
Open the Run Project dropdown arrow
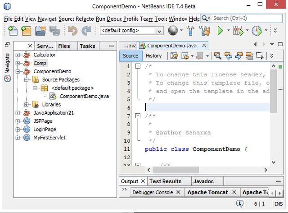point(228,30)
